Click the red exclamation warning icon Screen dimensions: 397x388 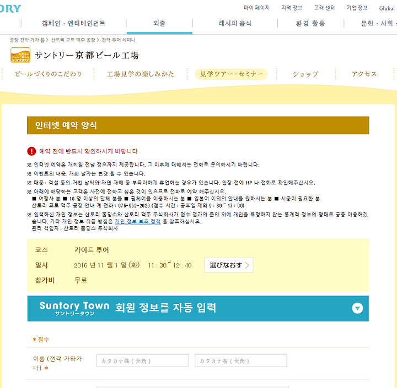coord(31,151)
